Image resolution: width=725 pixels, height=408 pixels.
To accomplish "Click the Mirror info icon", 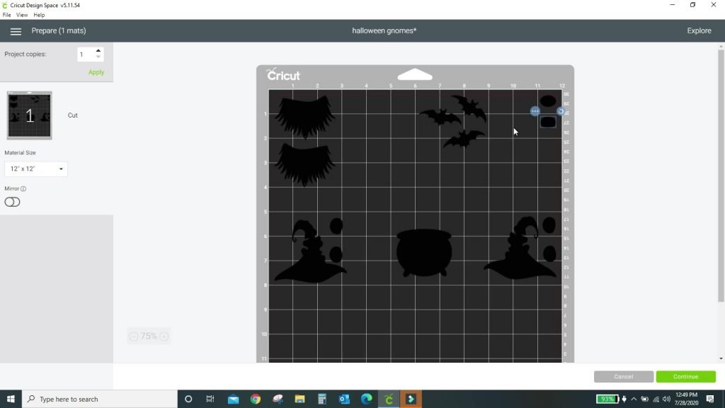I will [23, 188].
